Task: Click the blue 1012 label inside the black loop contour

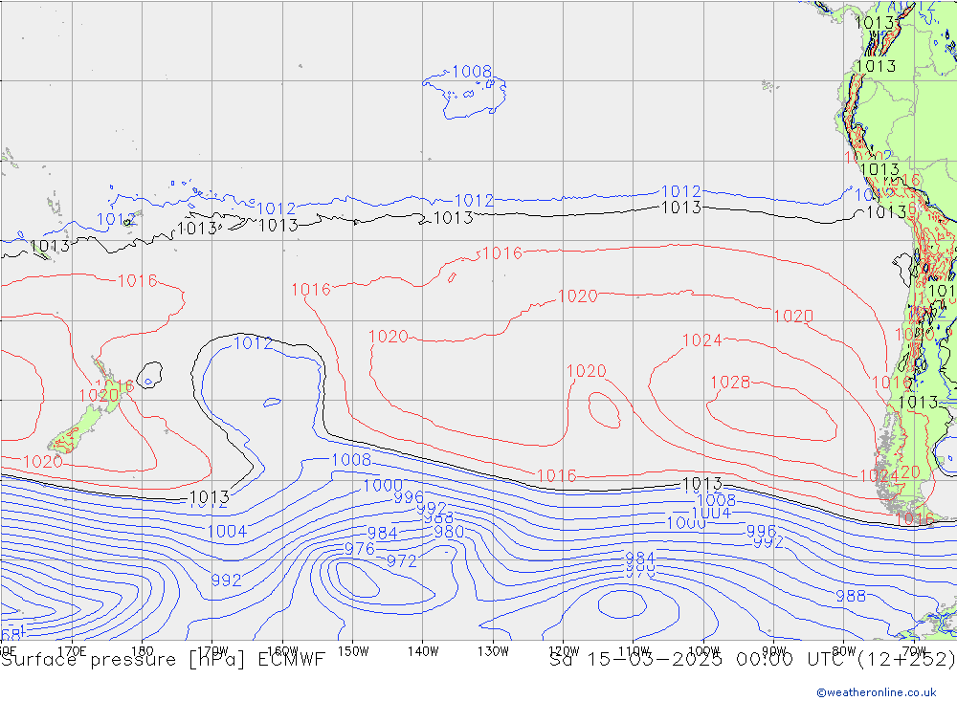Action: (x=254, y=343)
